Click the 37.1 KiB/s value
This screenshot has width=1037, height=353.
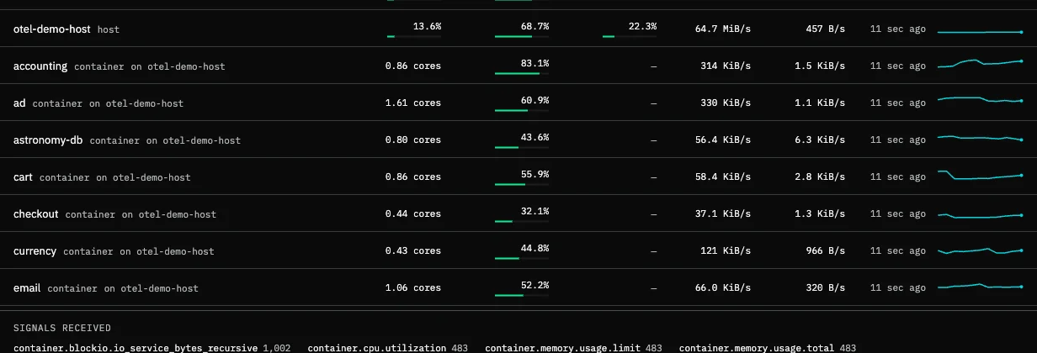[723, 213]
